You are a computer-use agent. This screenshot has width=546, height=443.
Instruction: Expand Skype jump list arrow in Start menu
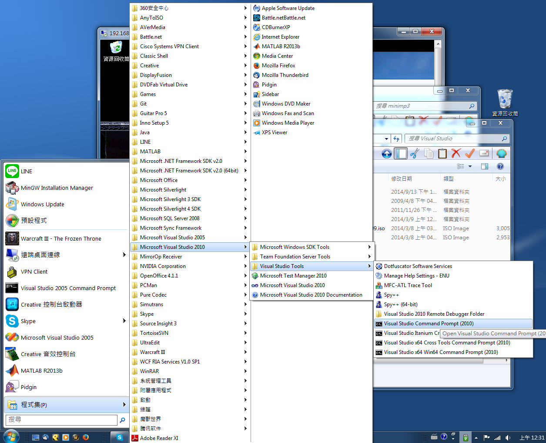click(x=124, y=321)
